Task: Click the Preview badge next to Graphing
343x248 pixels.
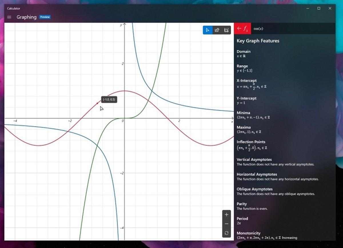Action: click(45, 17)
